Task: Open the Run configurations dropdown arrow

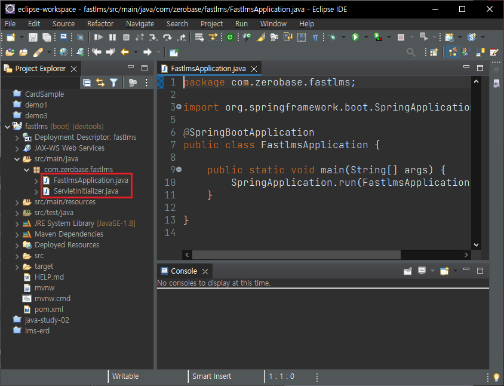Action: 366,37
